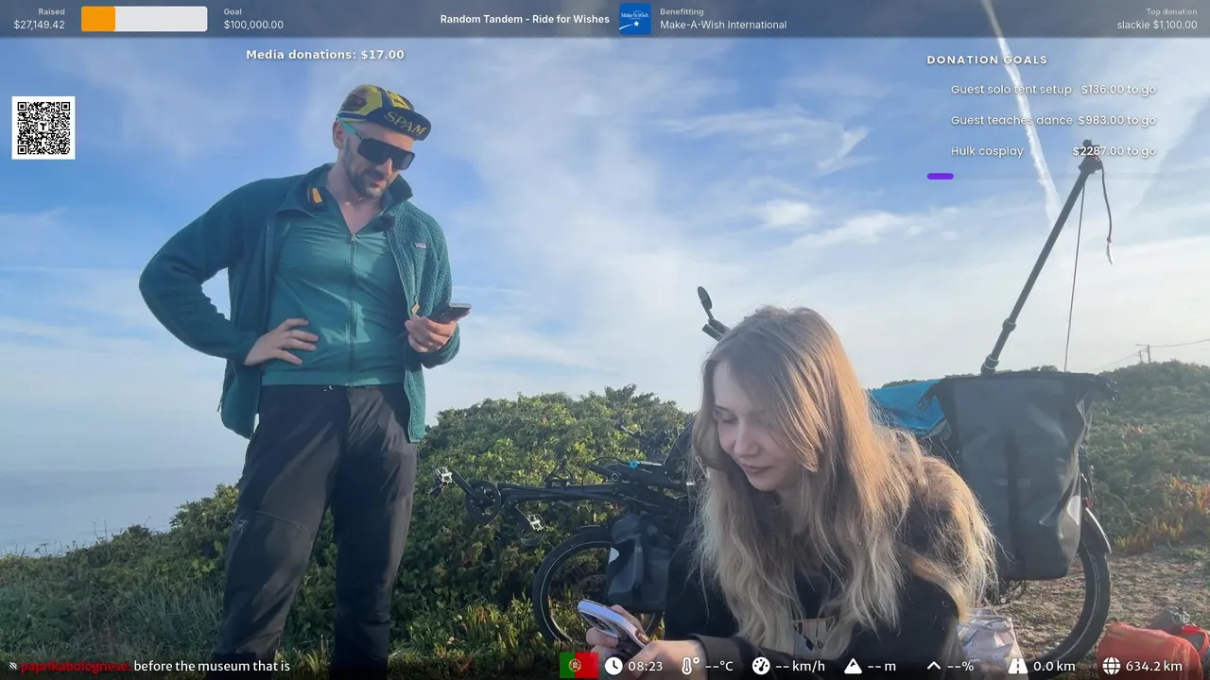Click the globe total distance icon
The image size is (1210, 680).
click(1111, 666)
